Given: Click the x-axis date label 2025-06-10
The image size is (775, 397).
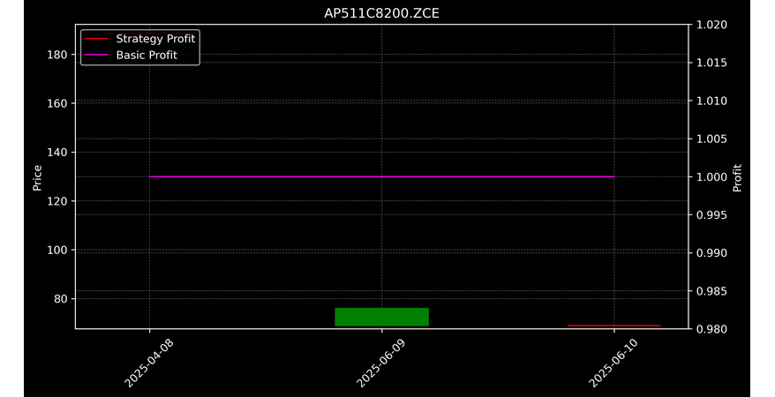Looking at the screenshot, I should pyautogui.click(x=613, y=363).
